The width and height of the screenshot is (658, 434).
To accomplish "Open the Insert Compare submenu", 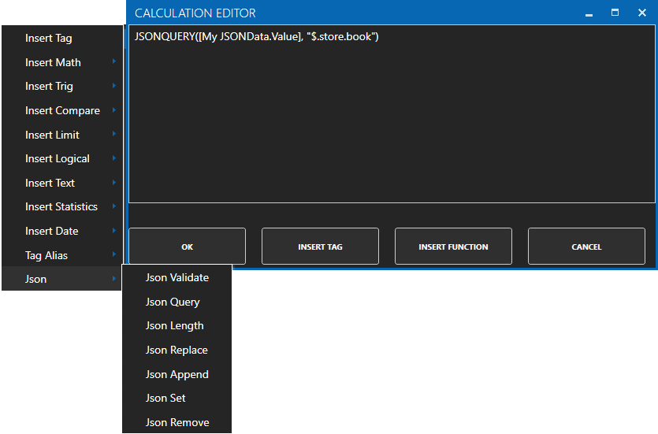I will (x=62, y=110).
